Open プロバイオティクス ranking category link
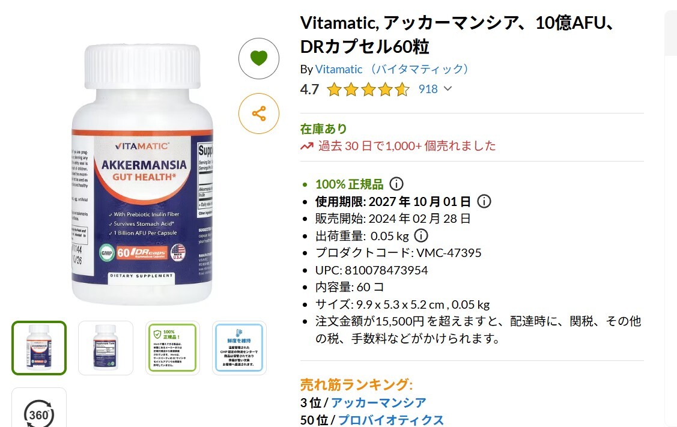Image resolution: width=677 pixels, height=427 pixels. tap(390, 420)
